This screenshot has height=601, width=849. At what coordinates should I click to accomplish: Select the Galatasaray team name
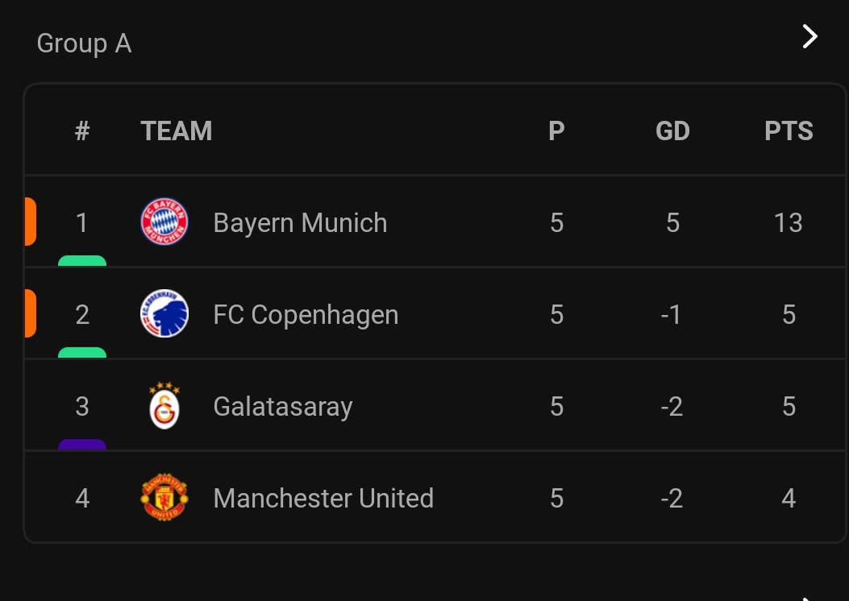(x=282, y=406)
